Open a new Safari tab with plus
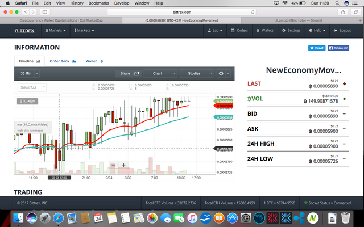The width and height of the screenshot is (364, 227). point(360,20)
